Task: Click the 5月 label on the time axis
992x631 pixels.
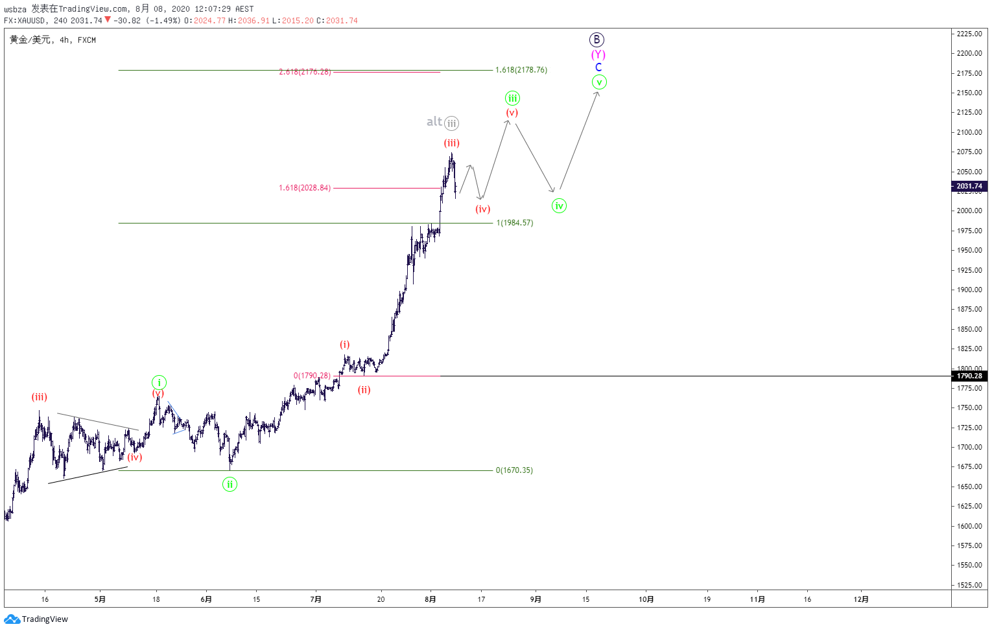Action: click(100, 599)
